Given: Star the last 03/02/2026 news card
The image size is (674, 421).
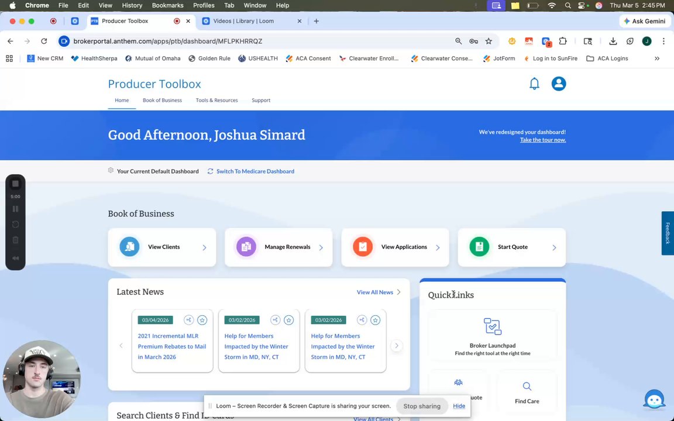Looking at the screenshot, I should click(x=376, y=320).
